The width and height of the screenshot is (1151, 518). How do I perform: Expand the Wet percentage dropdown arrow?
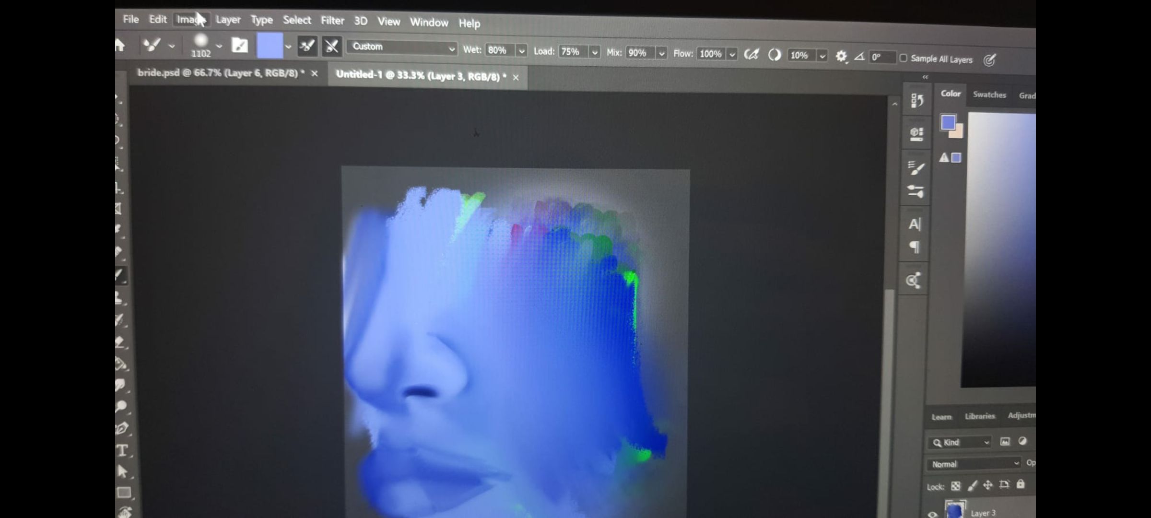tap(522, 51)
